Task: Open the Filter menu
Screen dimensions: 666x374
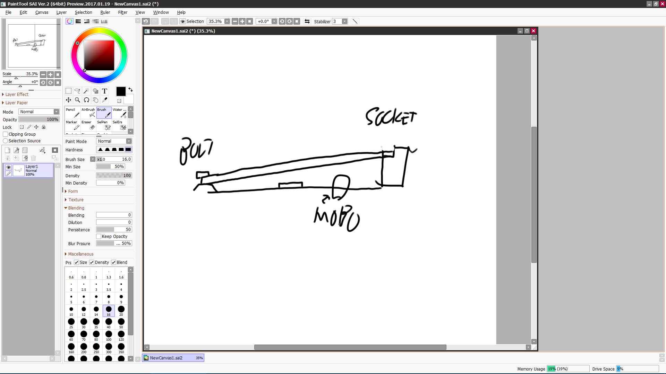Action: tap(122, 12)
